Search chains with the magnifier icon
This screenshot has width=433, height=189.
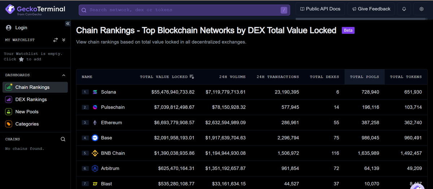coord(63,139)
